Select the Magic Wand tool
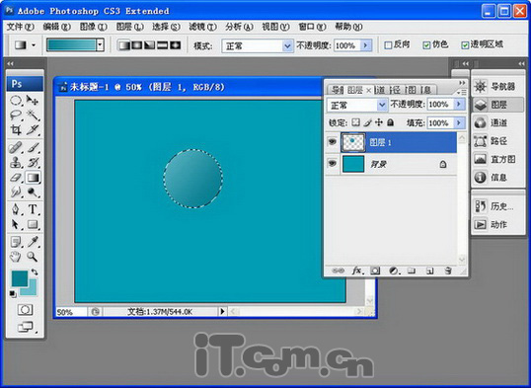531x388 pixels. 33,115
